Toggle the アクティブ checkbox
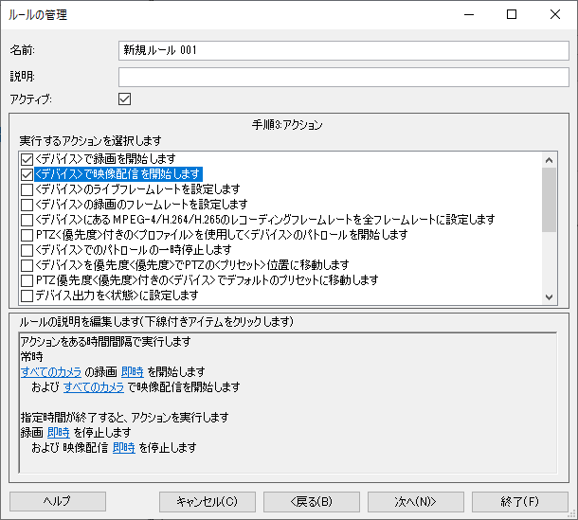Screen dimensions: 578x520 [x=124, y=99]
